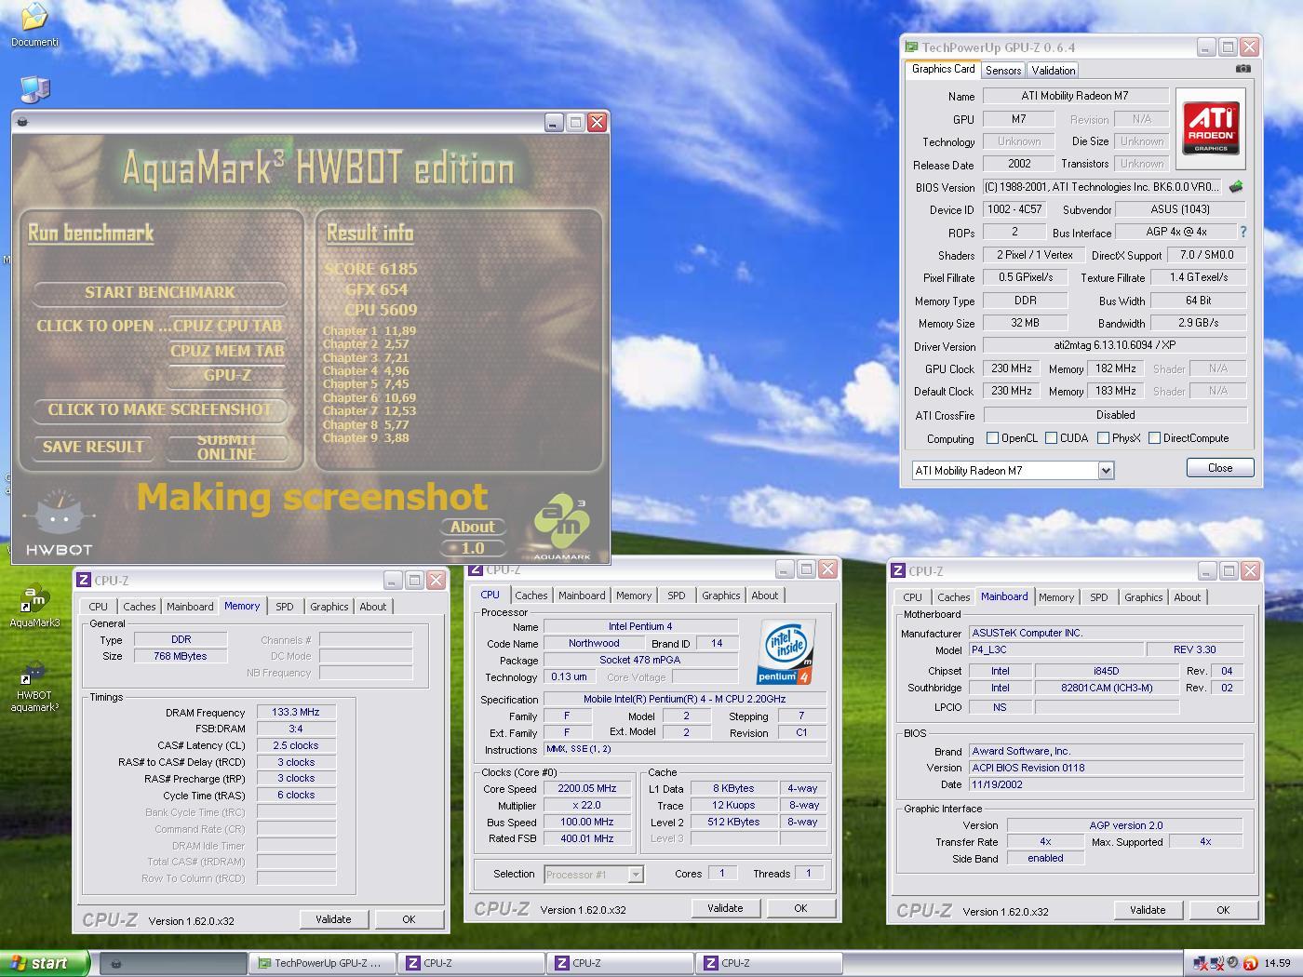Click the GPU-Z window title icon
The height and width of the screenshot is (977, 1303).
click(x=912, y=47)
